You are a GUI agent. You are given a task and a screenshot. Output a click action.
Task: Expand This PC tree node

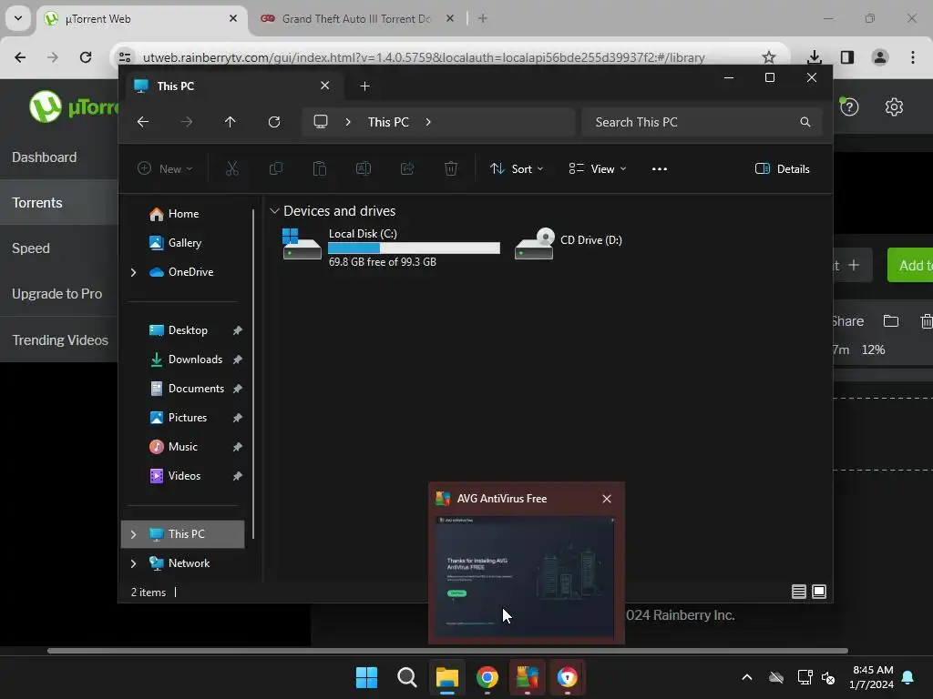tap(133, 534)
